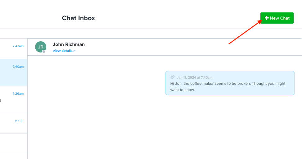Click the plus icon on New Chat
The image size is (302, 159).
click(x=267, y=18)
